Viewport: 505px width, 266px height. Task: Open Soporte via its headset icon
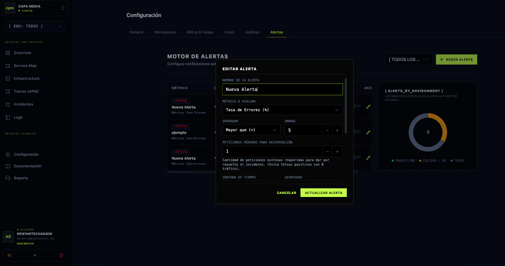coord(8,178)
